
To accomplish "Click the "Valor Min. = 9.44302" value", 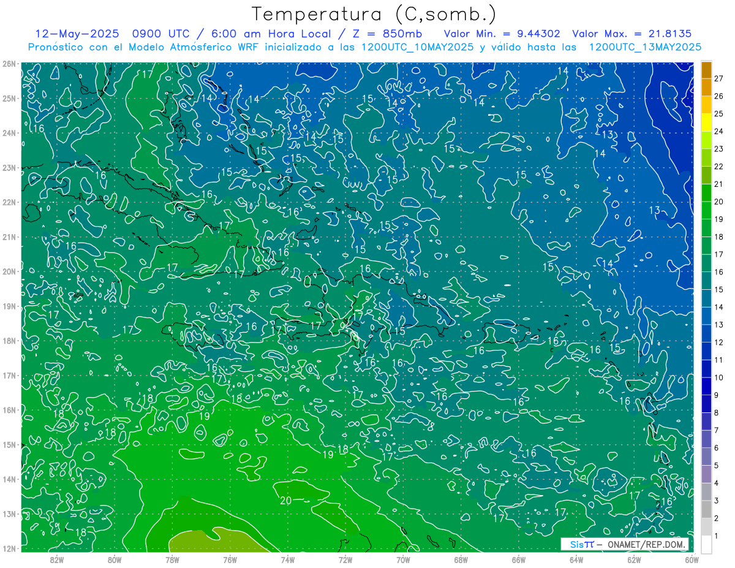I will (502, 34).
